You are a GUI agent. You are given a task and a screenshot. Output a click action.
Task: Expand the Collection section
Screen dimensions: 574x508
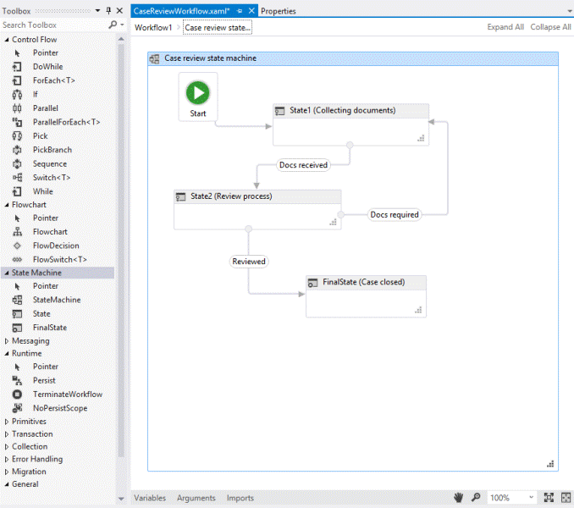[x=7, y=447]
